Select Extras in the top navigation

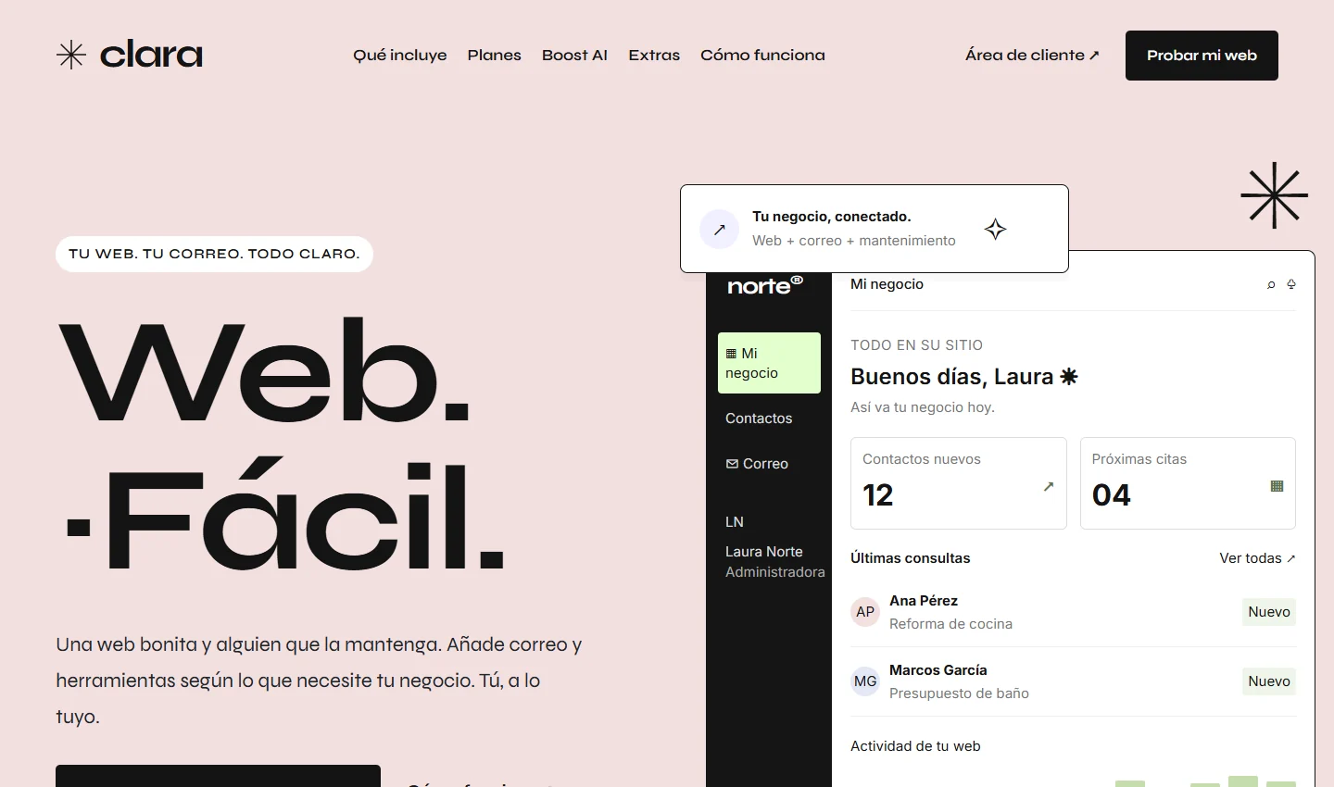654,56
